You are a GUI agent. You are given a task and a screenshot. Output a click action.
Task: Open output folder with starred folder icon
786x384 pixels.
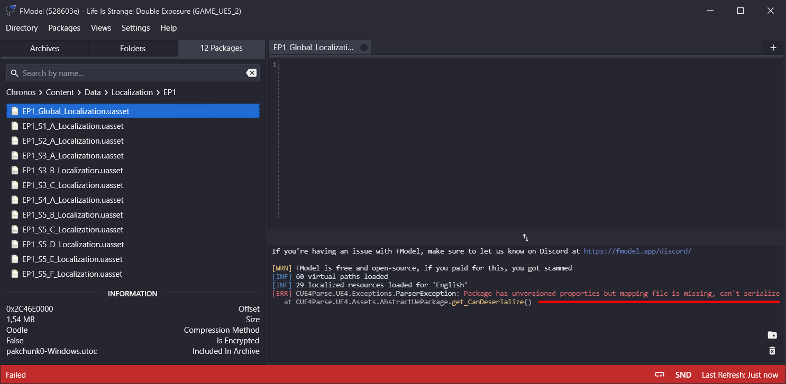tap(772, 335)
